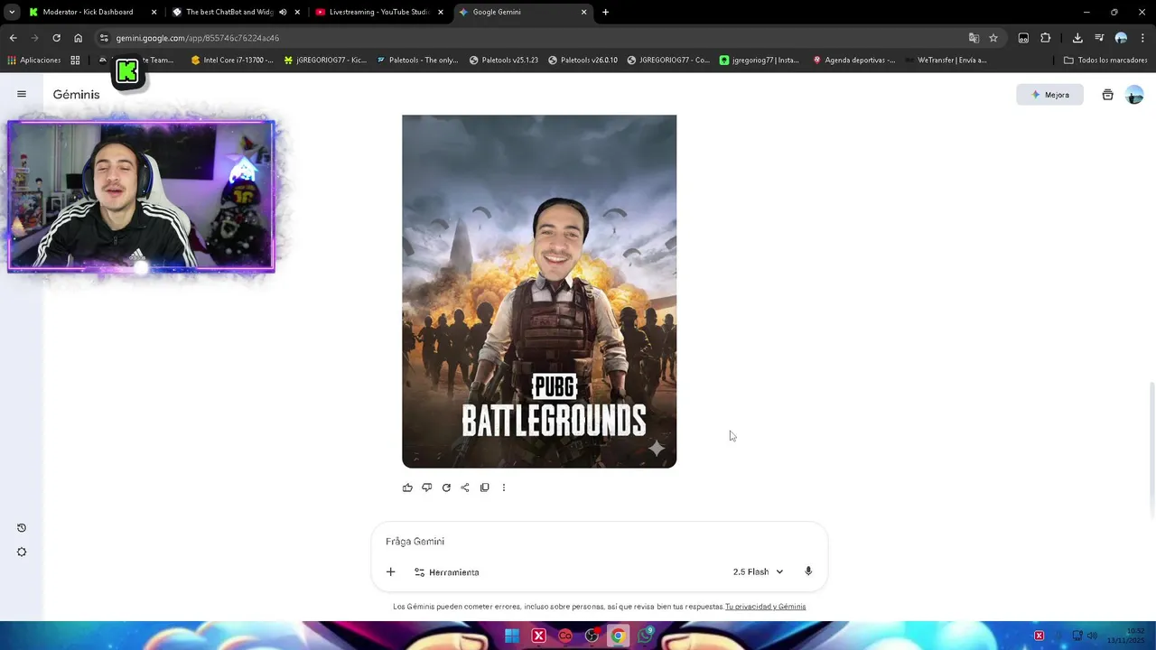Click the Géminis logo text
Screen dimensions: 1156x650
[x=76, y=95]
